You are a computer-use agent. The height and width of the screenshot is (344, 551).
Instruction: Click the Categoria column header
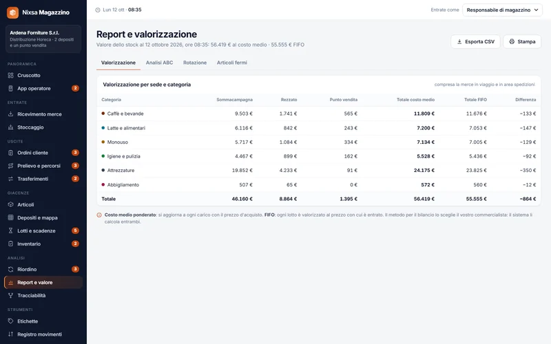click(x=111, y=100)
